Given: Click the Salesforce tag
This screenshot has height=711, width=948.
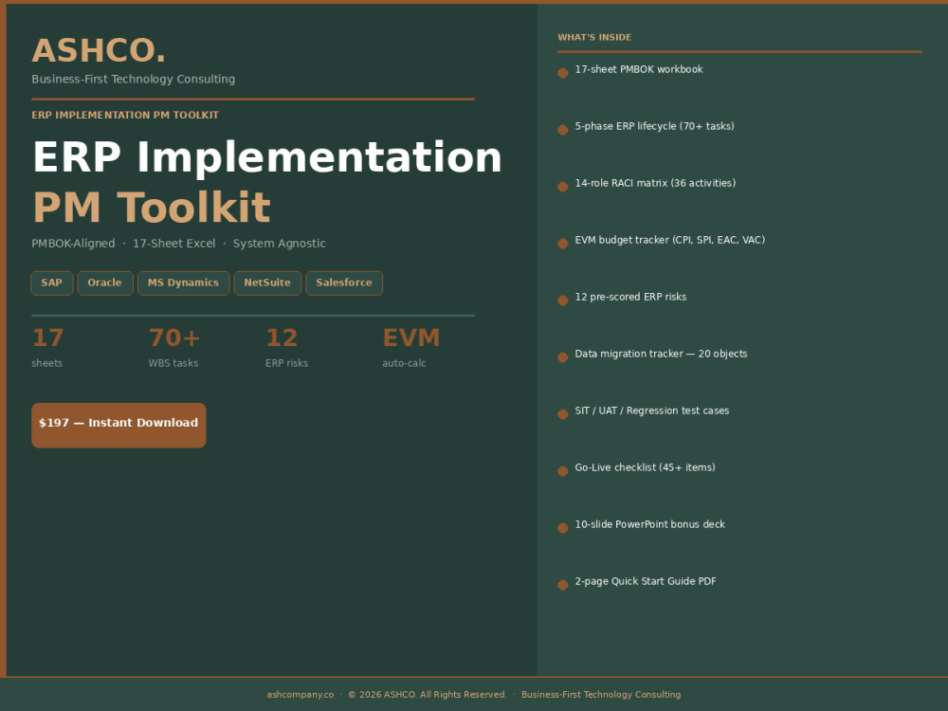Looking at the screenshot, I should pos(344,283).
